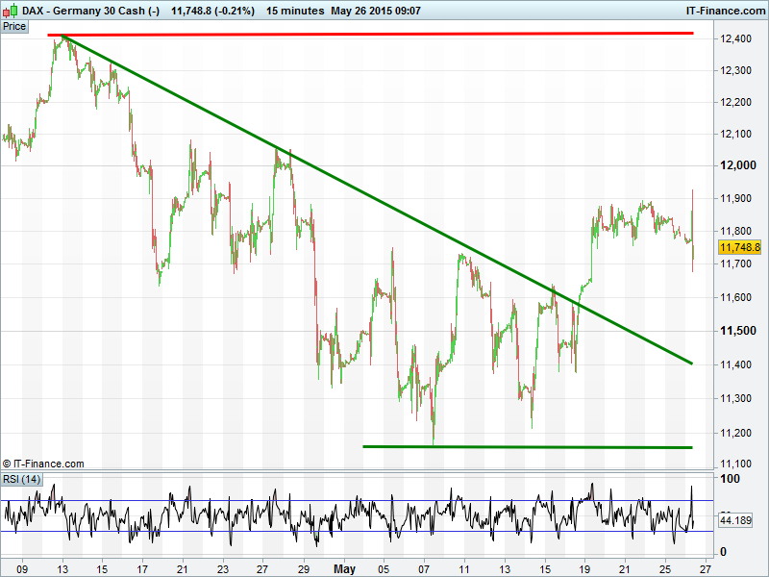Click the May 26 2015 09:07 timestamp

(x=375, y=11)
